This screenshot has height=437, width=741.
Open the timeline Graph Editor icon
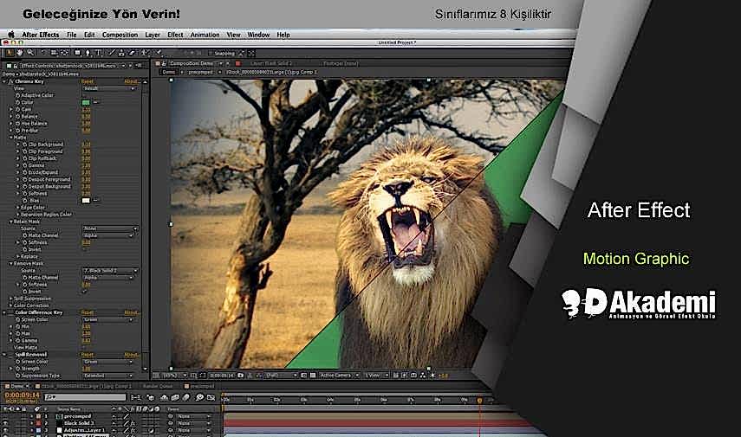coord(211,397)
